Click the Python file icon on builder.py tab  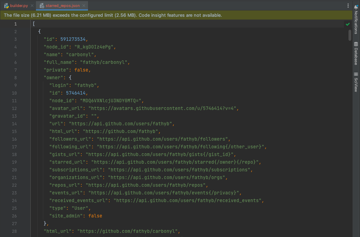6,6
